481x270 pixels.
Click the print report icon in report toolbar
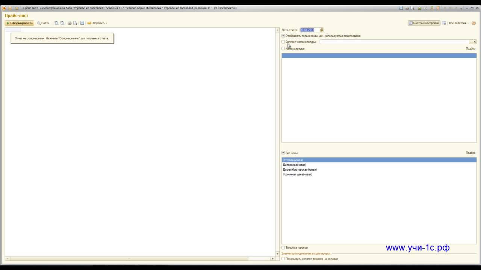point(70,23)
